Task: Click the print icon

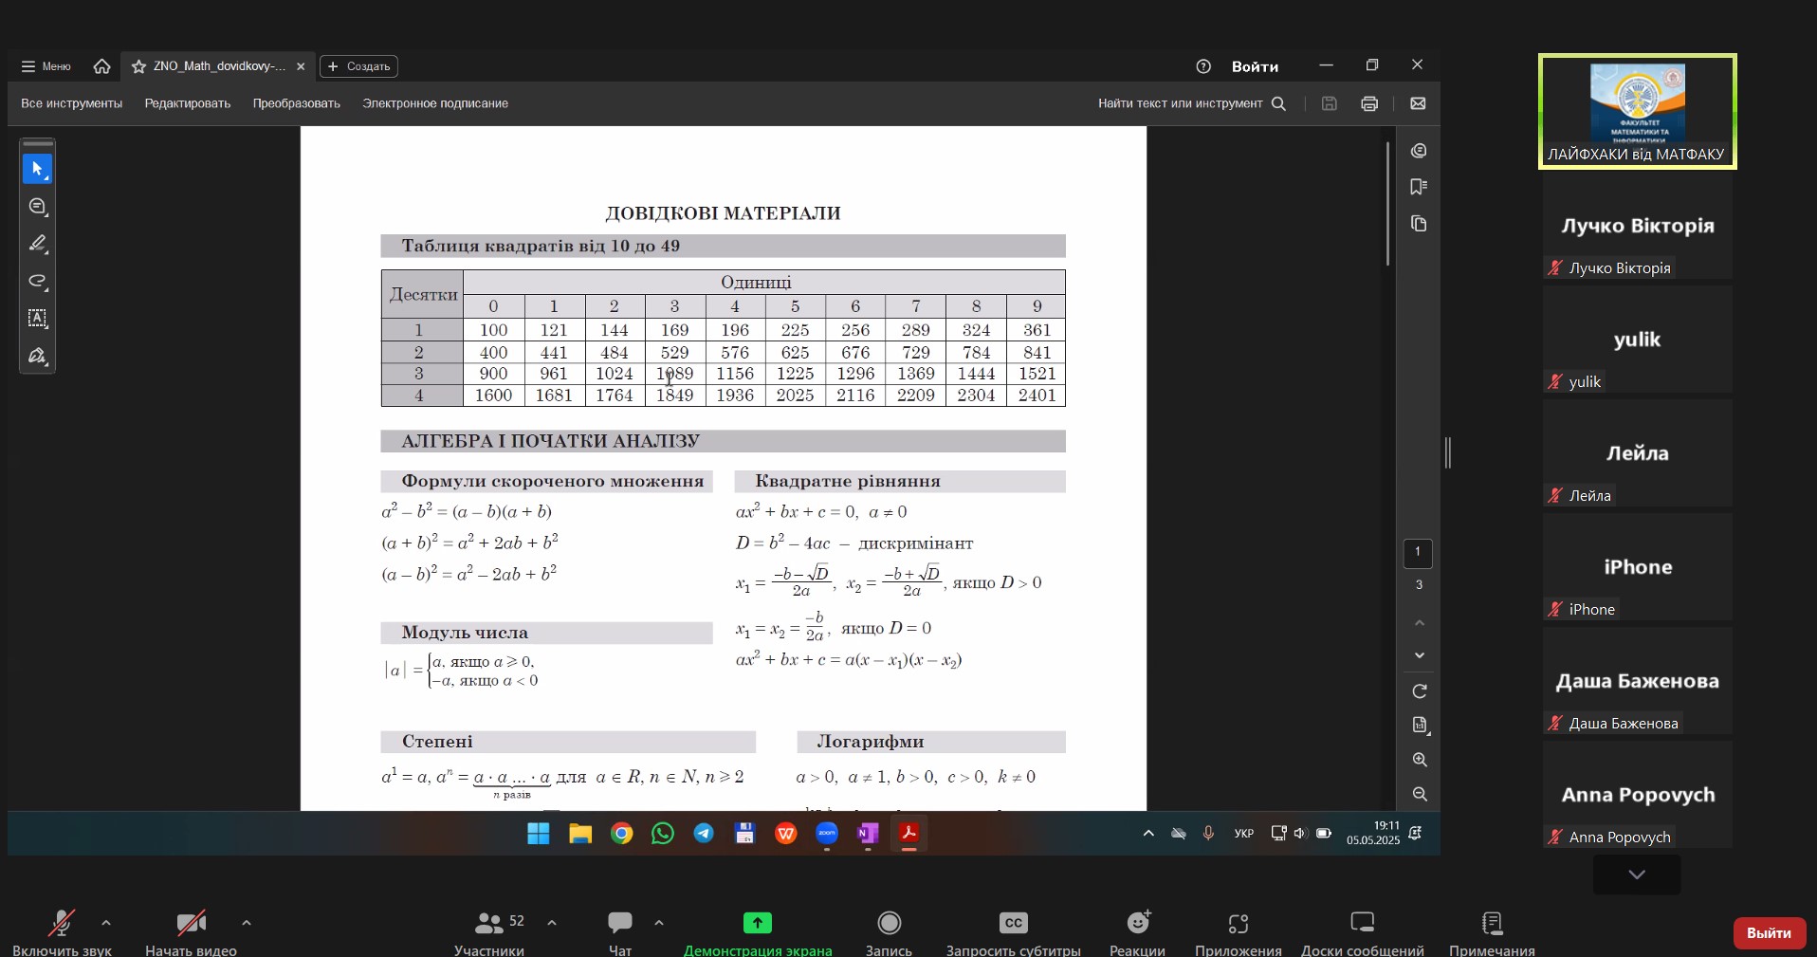Action: pos(1369,103)
